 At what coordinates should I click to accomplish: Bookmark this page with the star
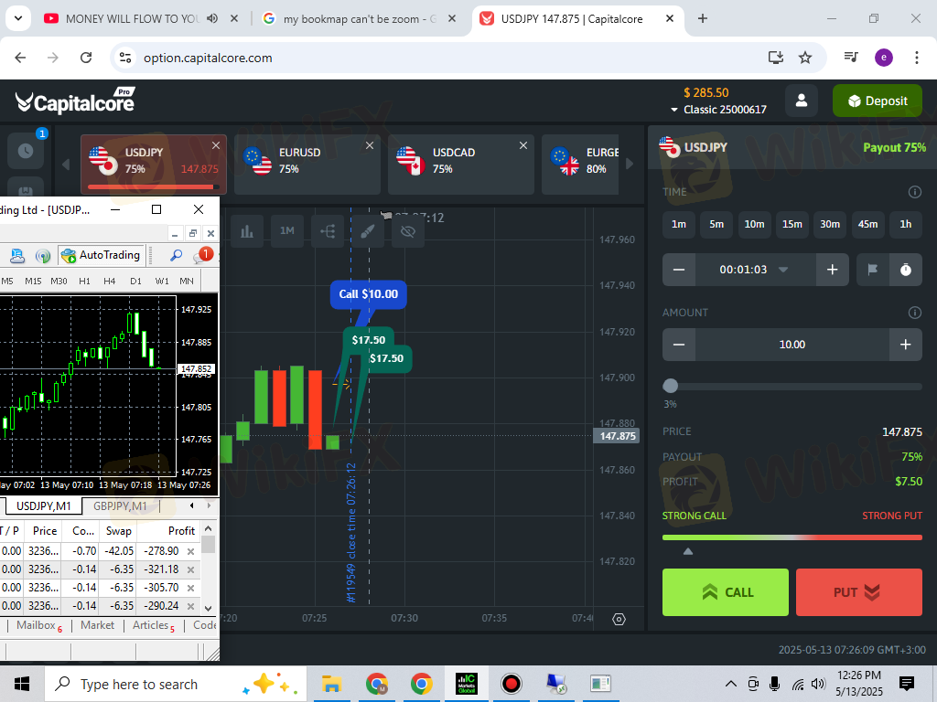tap(805, 58)
